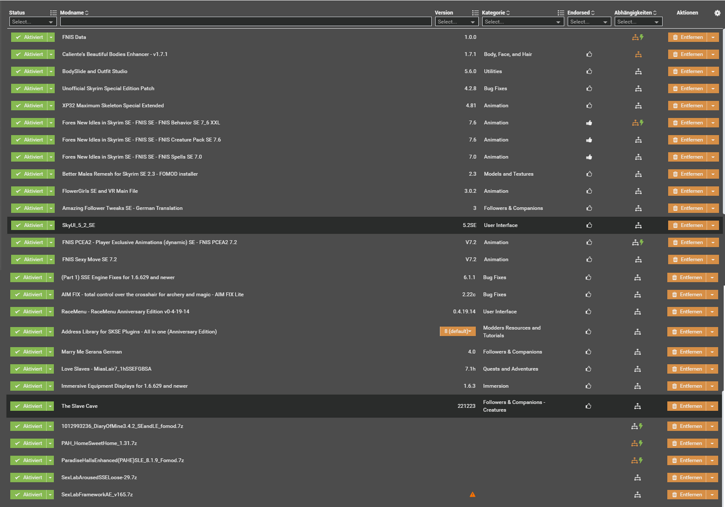725x507 pixels.
Task: Click the endorsed thumb for FNIS Creature Pack
Action: pos(589,140)
